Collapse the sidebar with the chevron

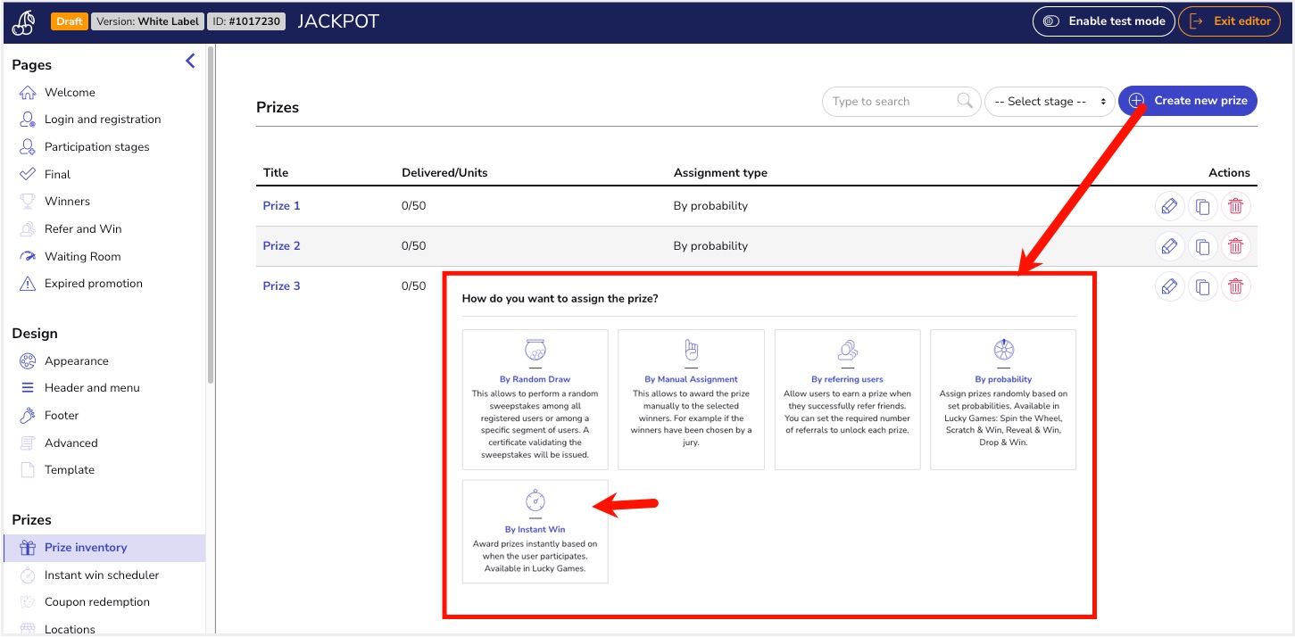pyautogui.click(x=190, y=61)
